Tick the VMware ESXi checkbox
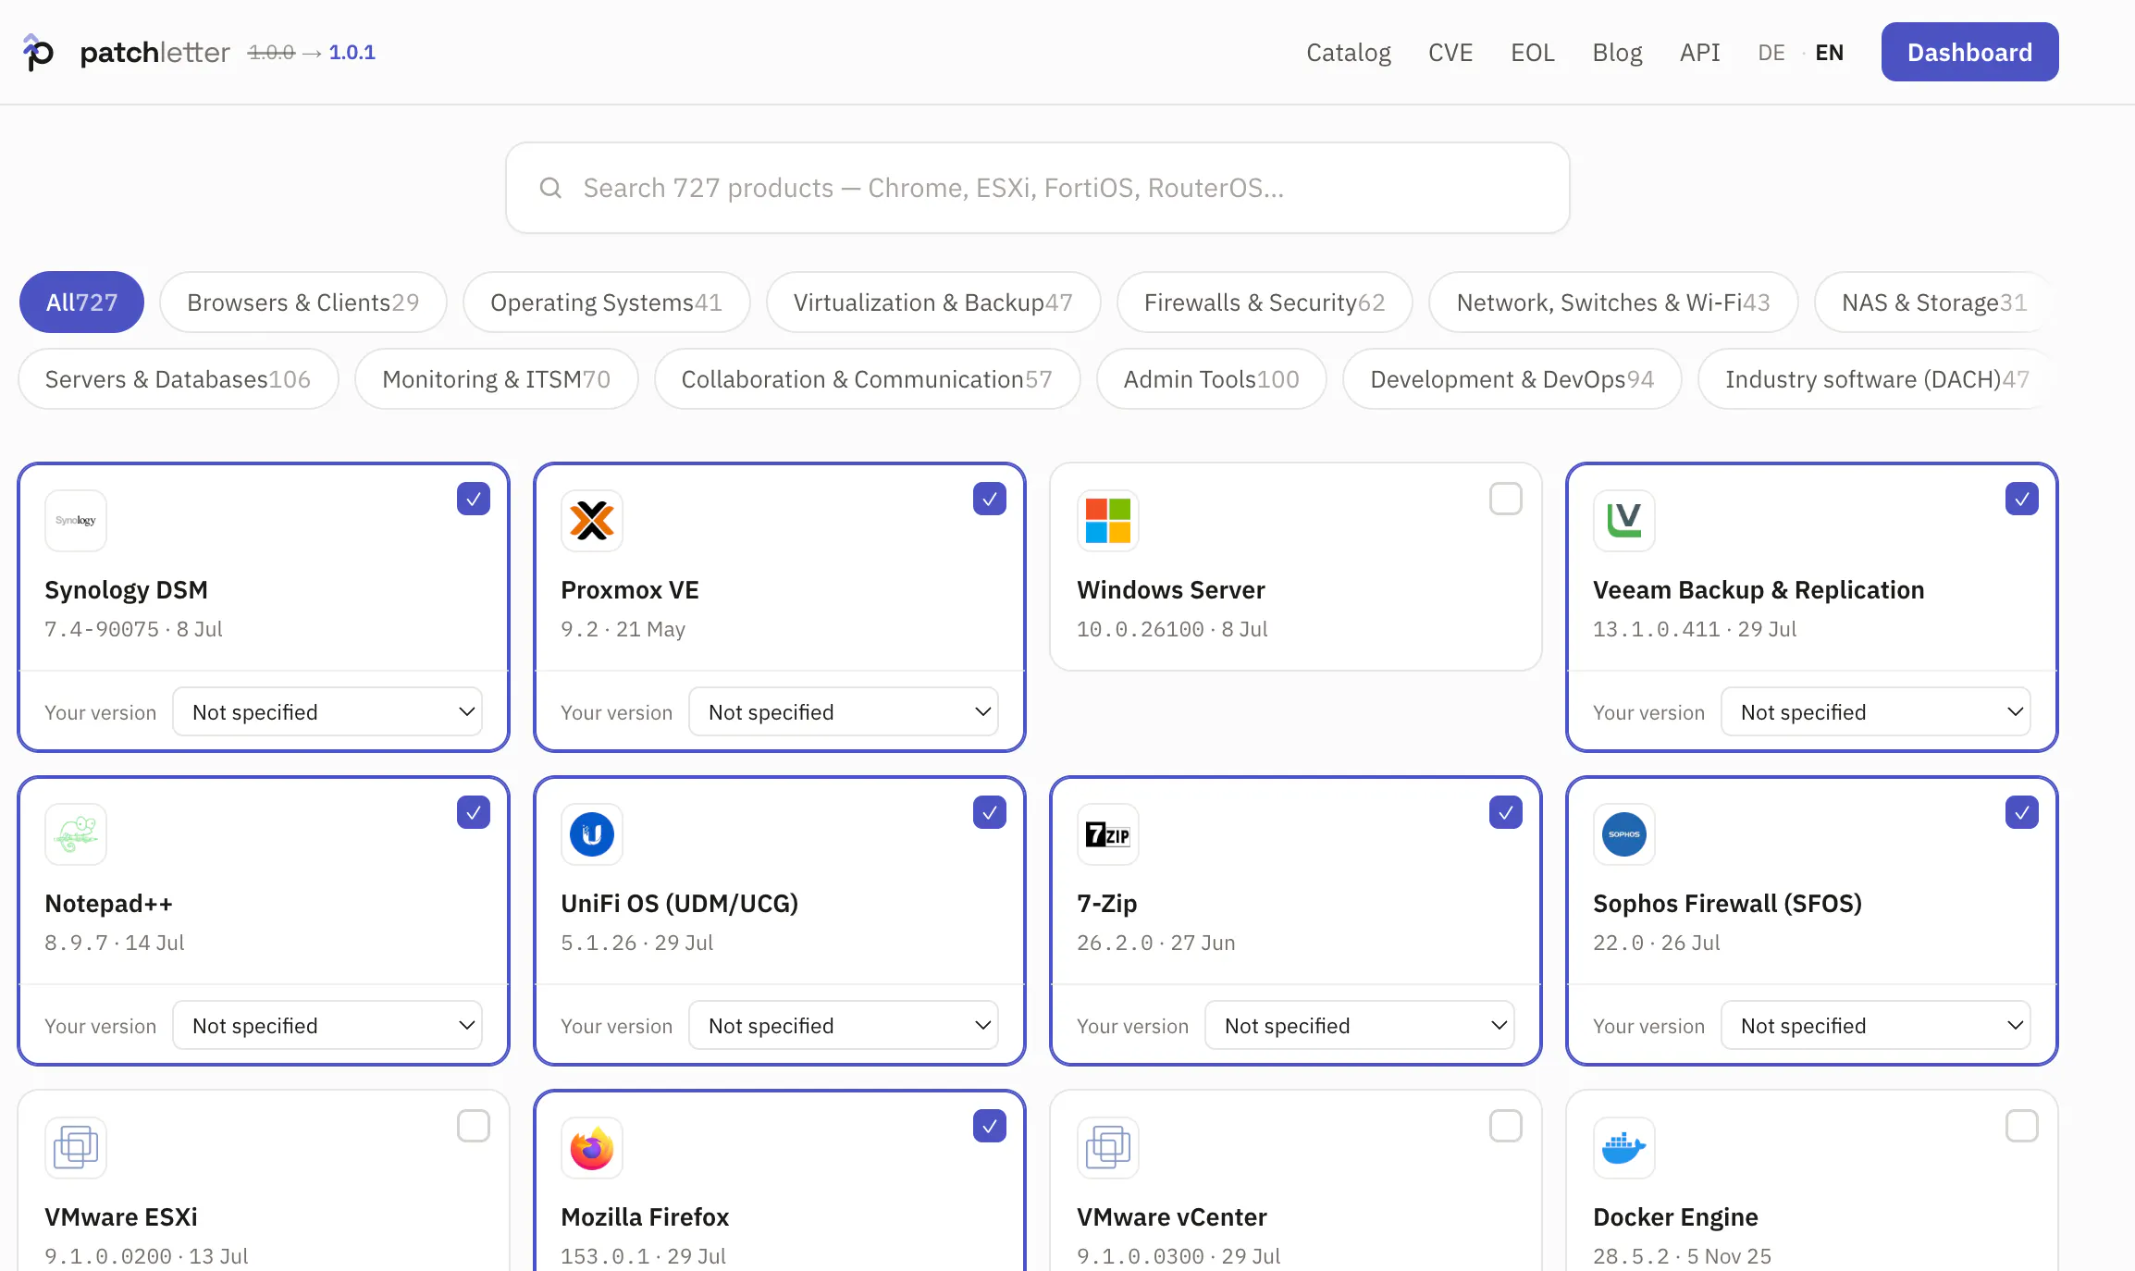The width and height of the screenshot is (2135, 1271). tap(474, 1126)
